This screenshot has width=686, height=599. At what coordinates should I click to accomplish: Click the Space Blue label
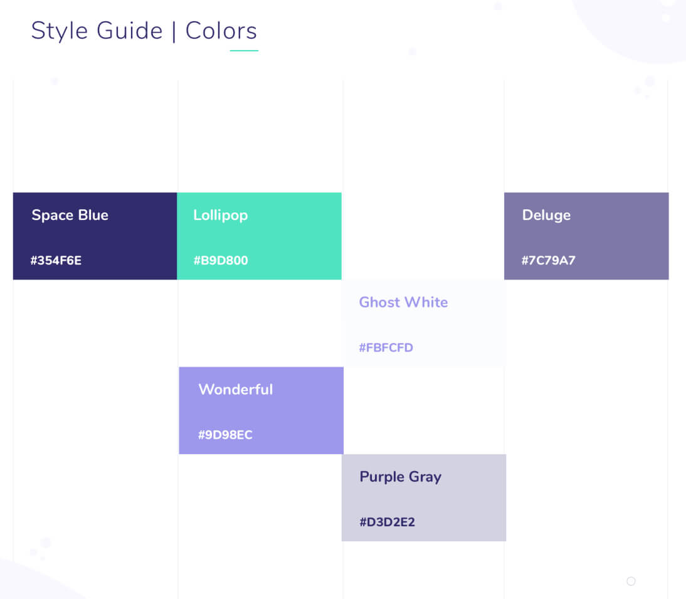[x=70, y=215]
